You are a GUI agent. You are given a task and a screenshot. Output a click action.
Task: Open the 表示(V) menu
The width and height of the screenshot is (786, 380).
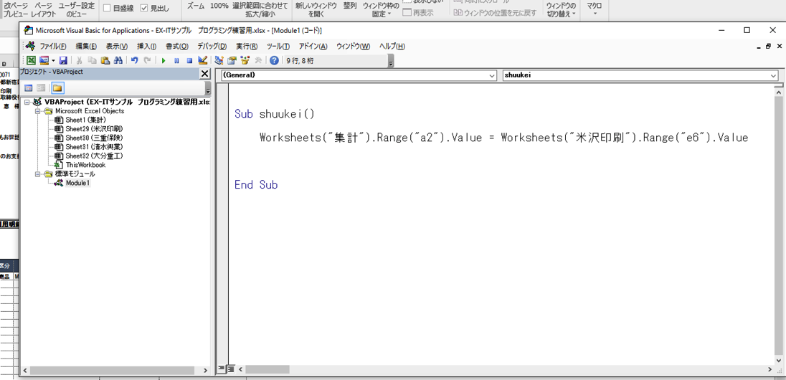pyautogui.click(x=117, y=46)
